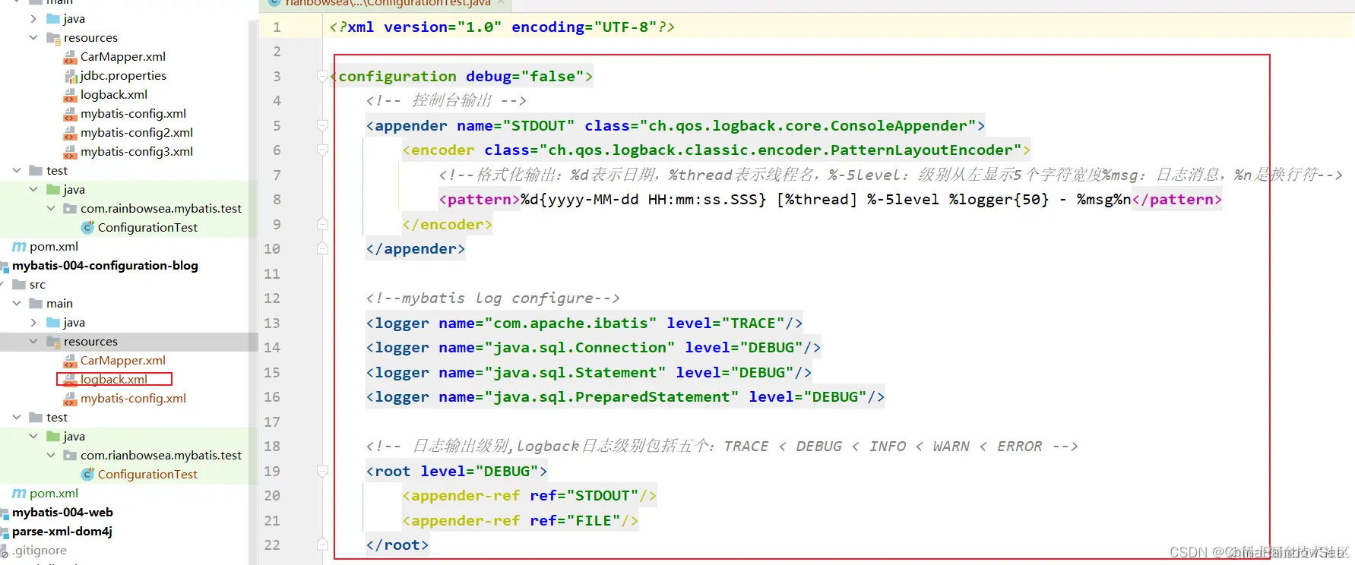Image resolution: width=1355 pixels, height=565 pixels.
Task: Open the upper CarMapper.xml file icon
Action: 70,57
